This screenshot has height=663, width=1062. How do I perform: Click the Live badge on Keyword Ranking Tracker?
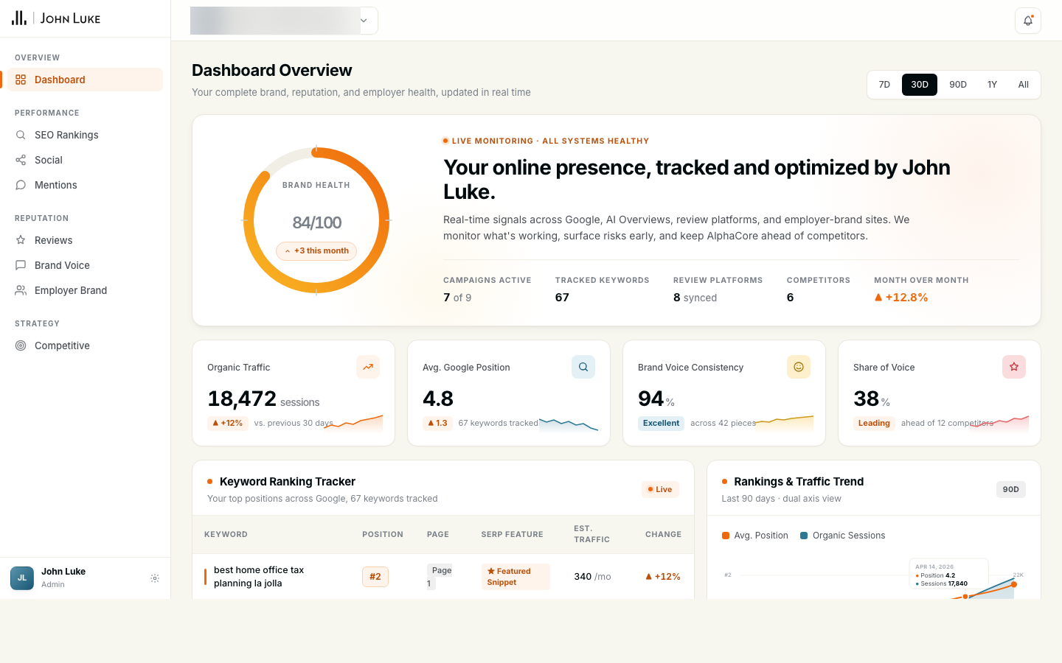pyautogui.click(x=660, y=489)
